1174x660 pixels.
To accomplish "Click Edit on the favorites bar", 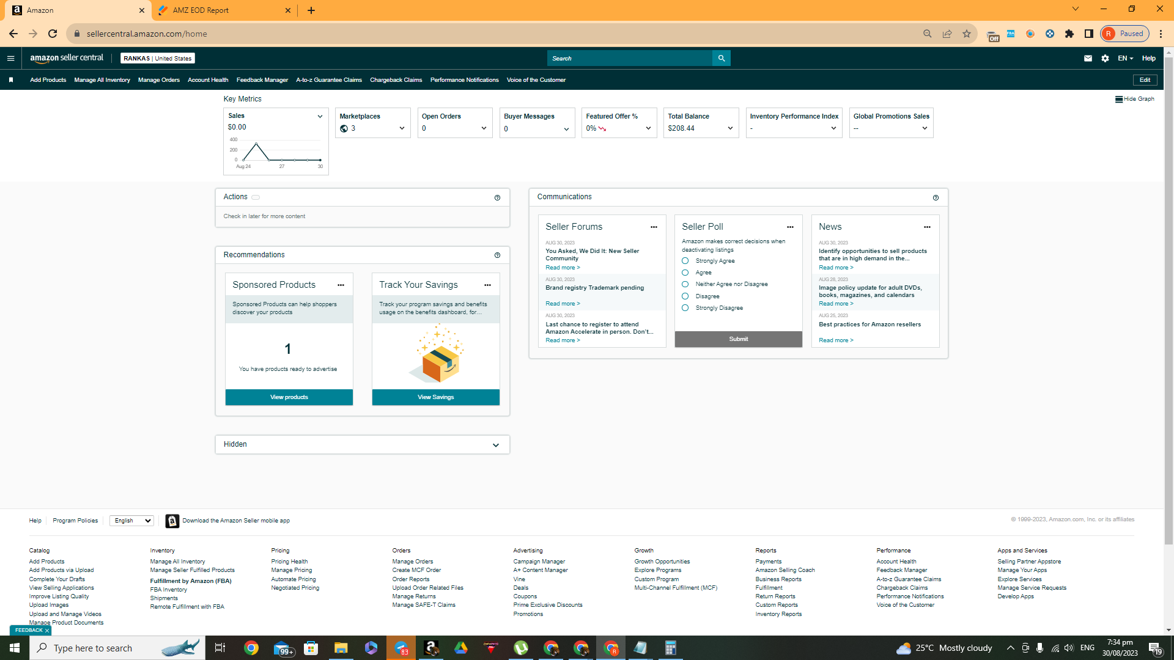I will (1145, 80).
